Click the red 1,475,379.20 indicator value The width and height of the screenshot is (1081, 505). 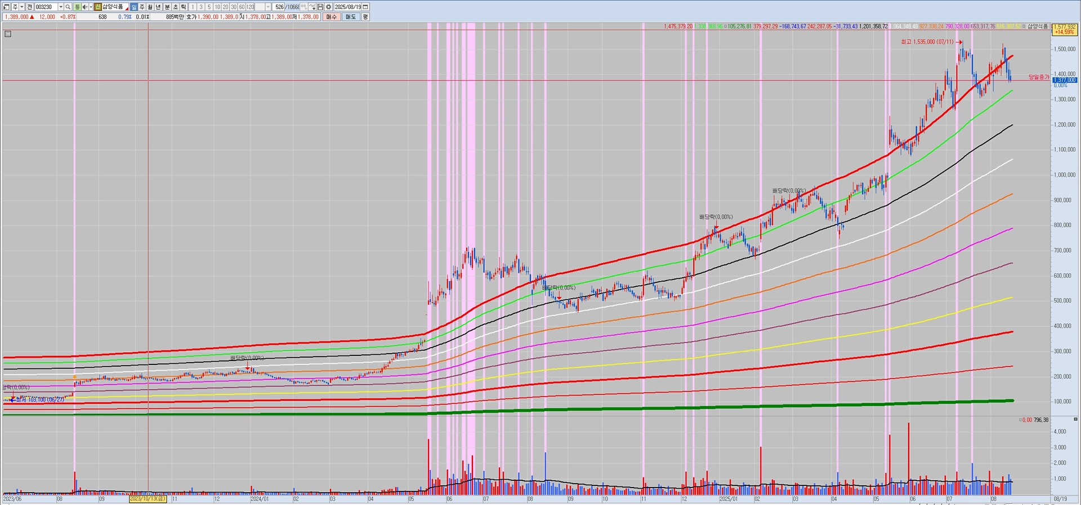coord(678,26)
